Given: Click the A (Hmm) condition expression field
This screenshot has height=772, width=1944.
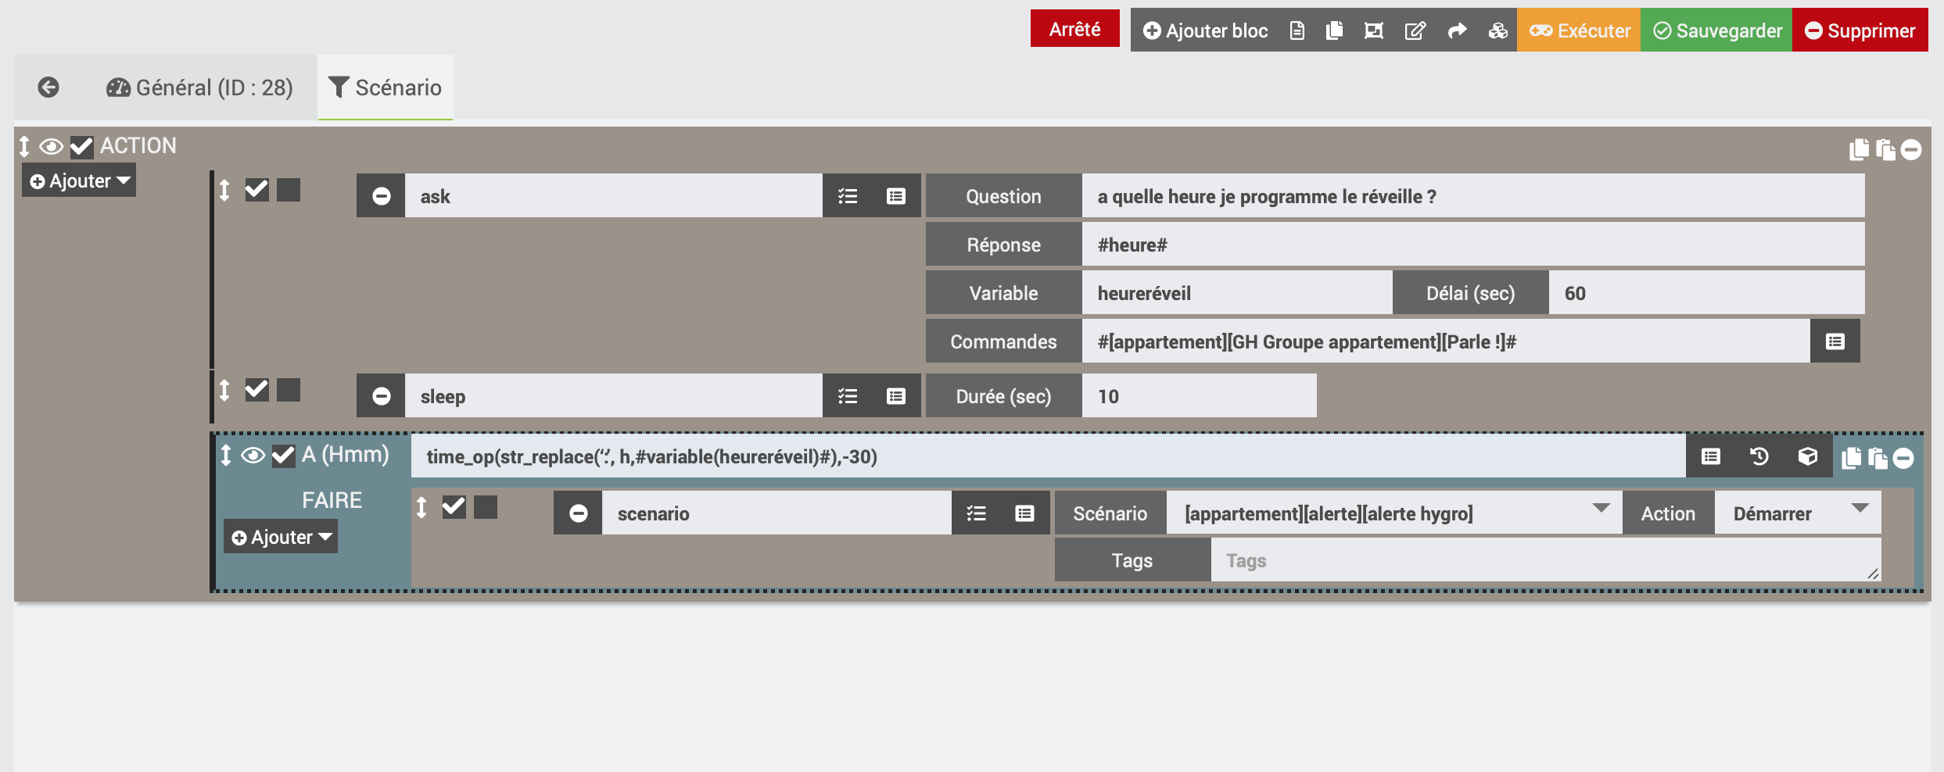Looking at the screenshot, I should 1048,456.
